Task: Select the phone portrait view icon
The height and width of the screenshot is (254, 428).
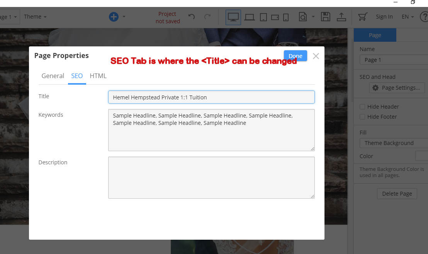Action: [286, 17]
